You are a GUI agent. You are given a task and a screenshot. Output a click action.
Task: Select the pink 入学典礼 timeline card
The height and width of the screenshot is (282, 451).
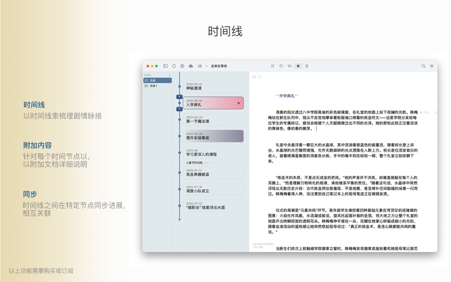213,103
